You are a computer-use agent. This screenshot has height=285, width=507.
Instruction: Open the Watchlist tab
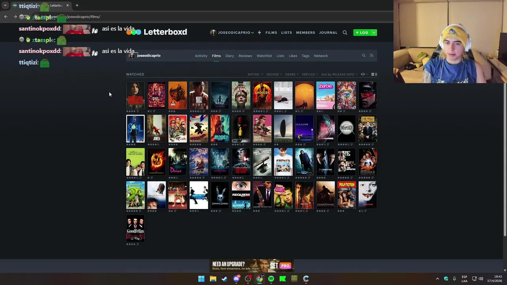click(x=264, y=56)
